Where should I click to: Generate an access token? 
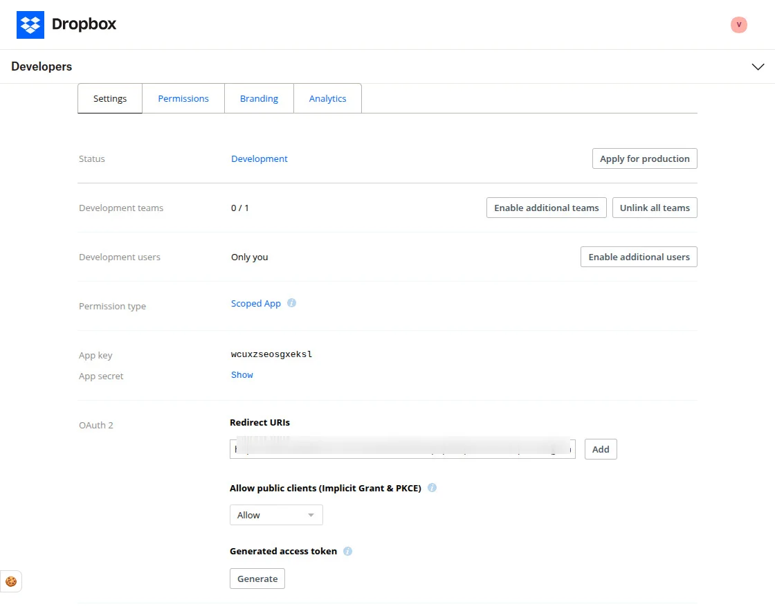point(257,579)
